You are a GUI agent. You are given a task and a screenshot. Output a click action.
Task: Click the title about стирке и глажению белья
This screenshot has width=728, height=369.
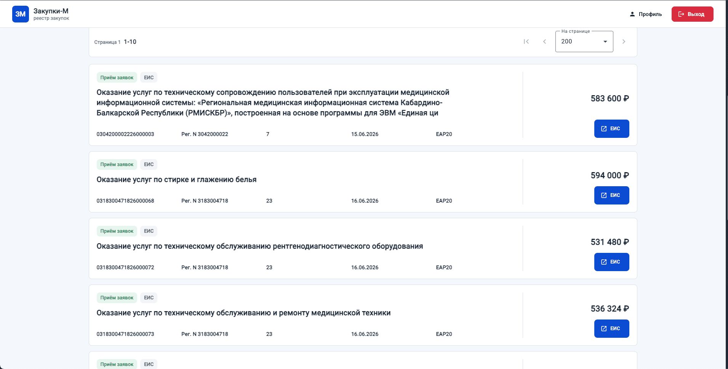click(176, 180)
